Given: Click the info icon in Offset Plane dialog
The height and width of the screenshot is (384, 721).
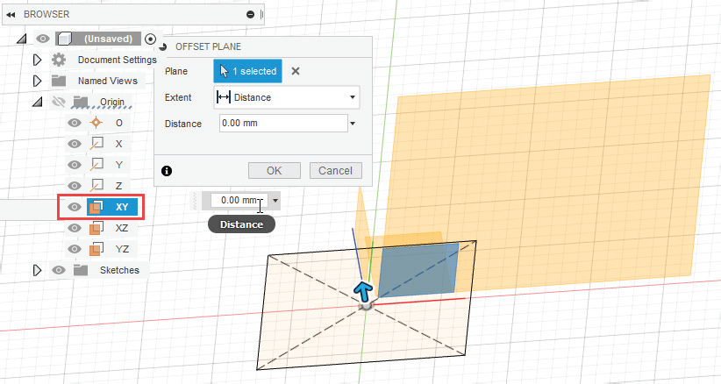Looking at the screenshot, I should [167, 171].
